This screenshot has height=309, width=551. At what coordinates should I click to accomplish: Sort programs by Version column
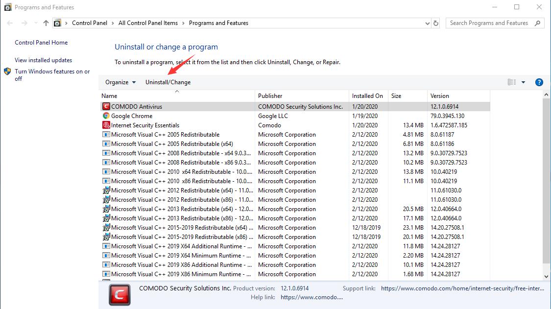[x=458, y=95]
